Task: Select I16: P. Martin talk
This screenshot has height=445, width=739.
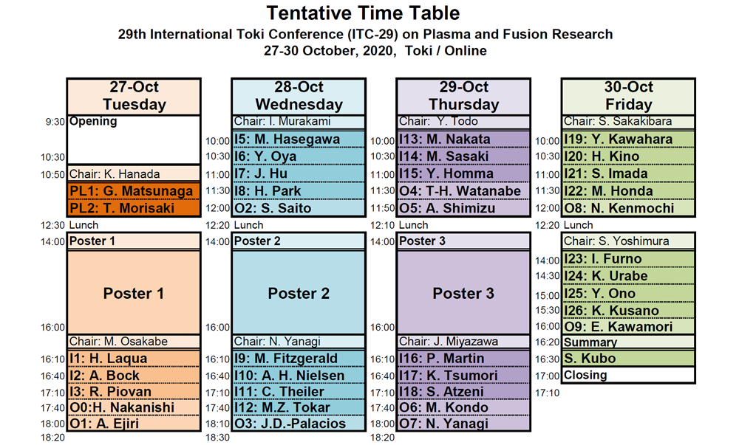Action: pos(464,359)
